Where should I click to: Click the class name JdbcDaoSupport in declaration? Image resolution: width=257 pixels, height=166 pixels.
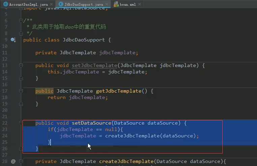point(84,40)
